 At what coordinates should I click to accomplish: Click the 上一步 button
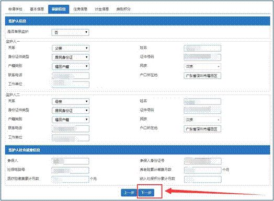pyautogui.click(x=129, y=193)
